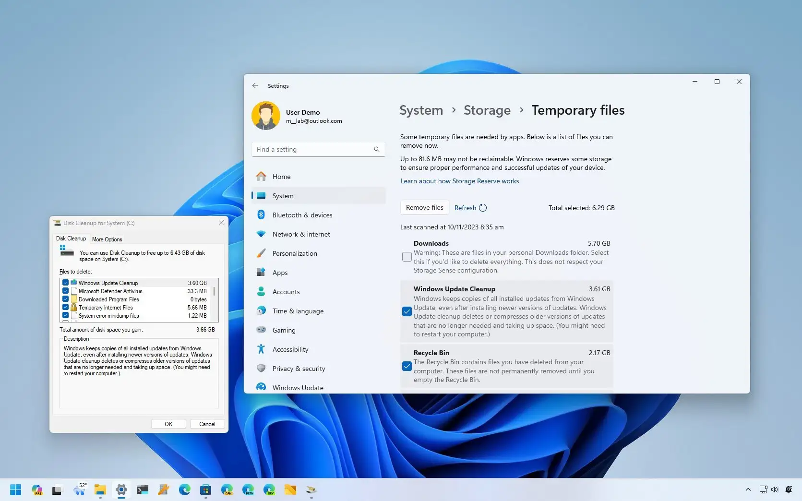Check the Downloads checkbox
Image resolution: width=802 pixels, height=501 pixels.
pyautogui.click(x=407, y=257)
